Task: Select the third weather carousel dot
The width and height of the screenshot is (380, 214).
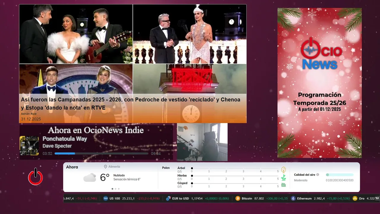Action: tap(119, 189)
